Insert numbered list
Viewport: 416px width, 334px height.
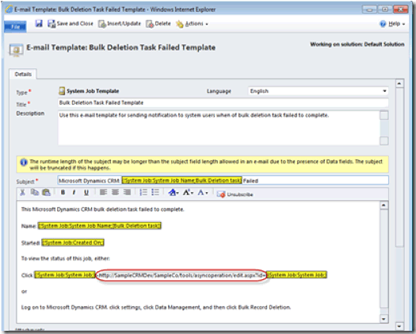click(x=143, y=192)
